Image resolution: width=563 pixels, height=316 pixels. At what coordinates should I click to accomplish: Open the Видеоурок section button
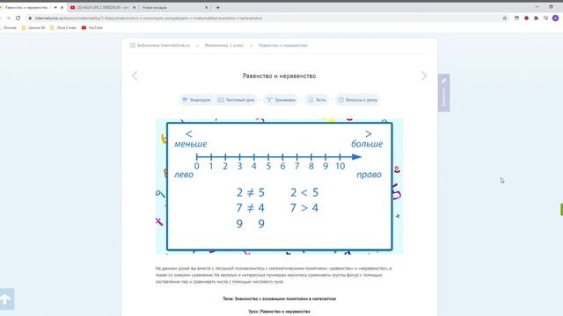[x=196, y=100]
